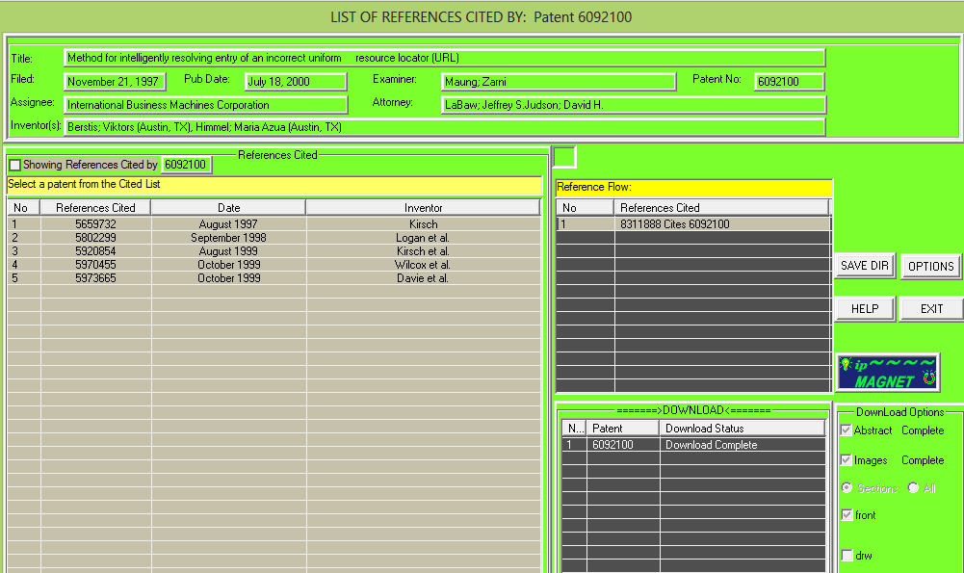Select the 8311888 Cites 6092100 flow row
Image resolution: width=964 pixels, height=573 pixels.
click(x=693, y=224)
